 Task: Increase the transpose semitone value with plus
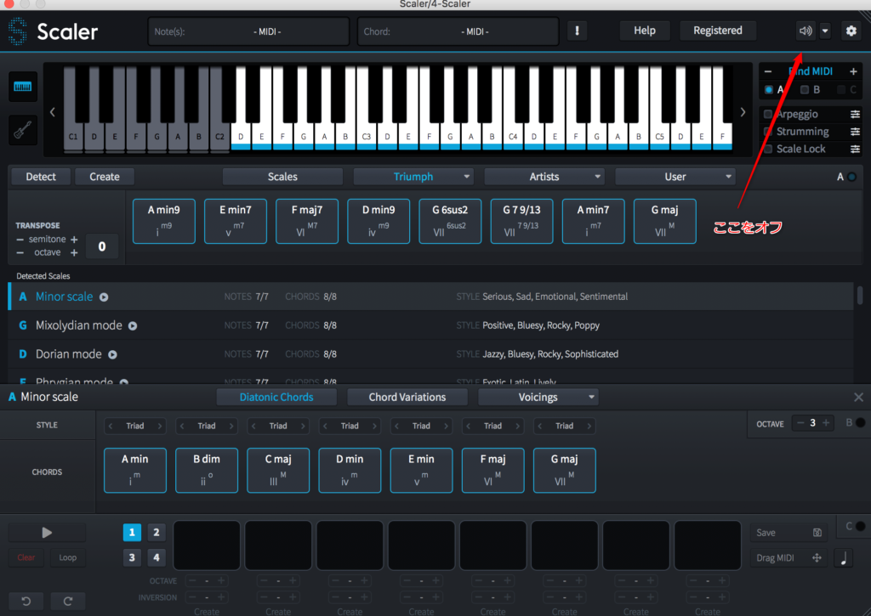point(74,240)
